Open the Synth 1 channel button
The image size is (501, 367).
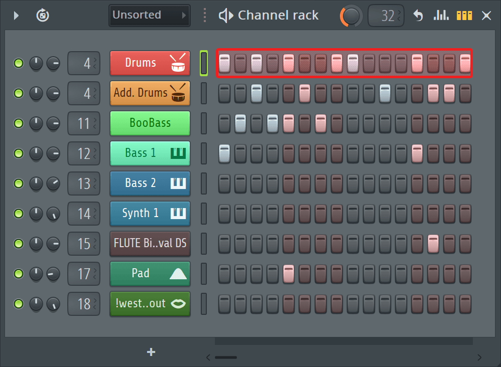[x=150, y=213]
